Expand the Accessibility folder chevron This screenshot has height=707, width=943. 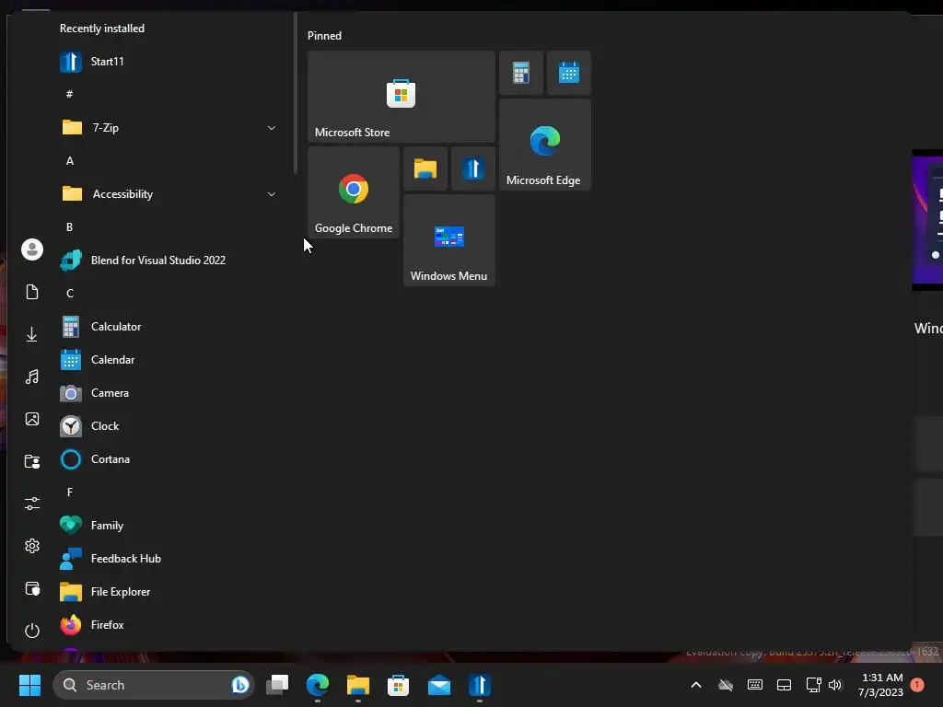pos(272,194)
